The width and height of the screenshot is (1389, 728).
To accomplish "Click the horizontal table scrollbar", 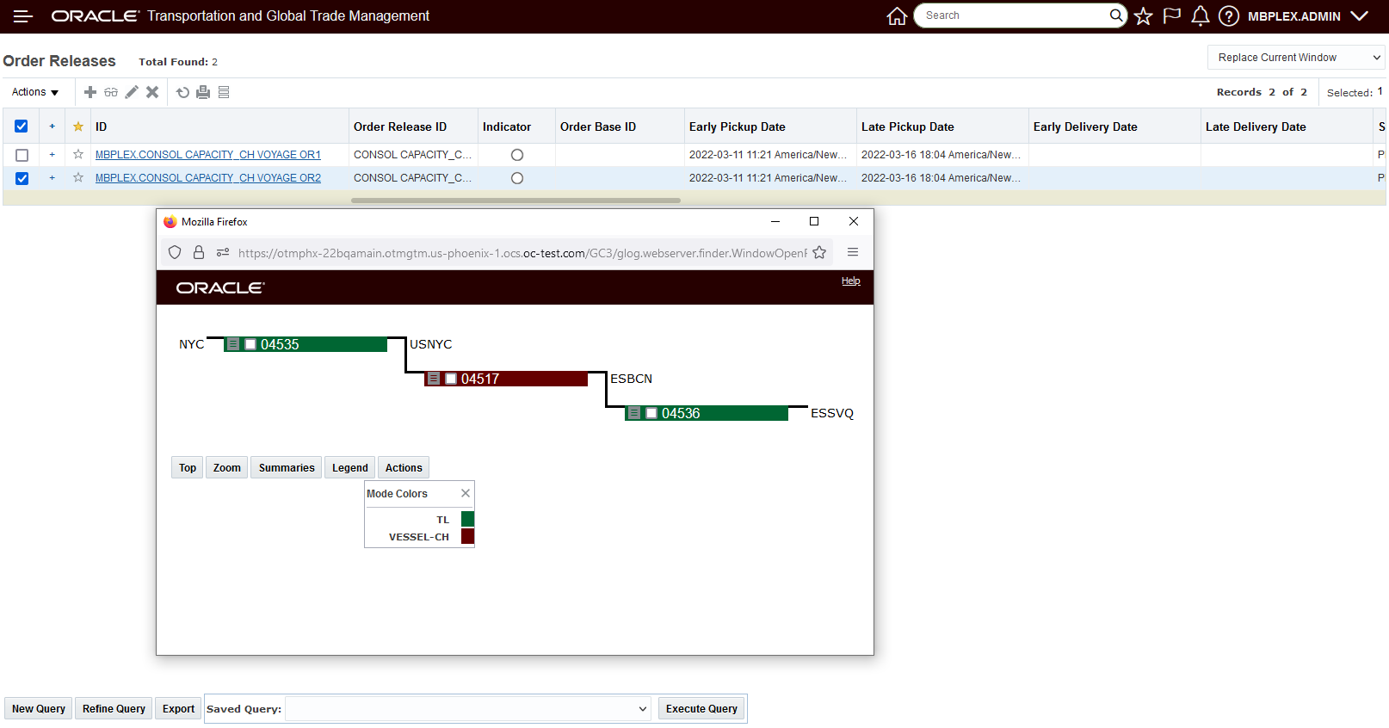I will coord(515,201).
